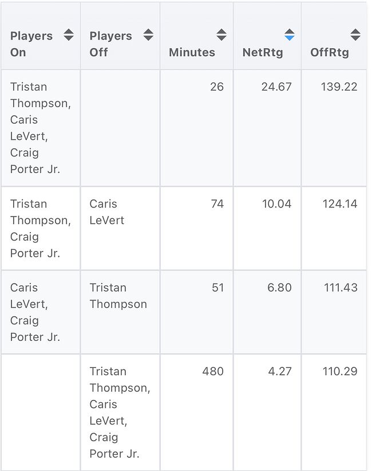Click the sort arrows in Players On header
This screenshot has height=471, width=372.
69,35
